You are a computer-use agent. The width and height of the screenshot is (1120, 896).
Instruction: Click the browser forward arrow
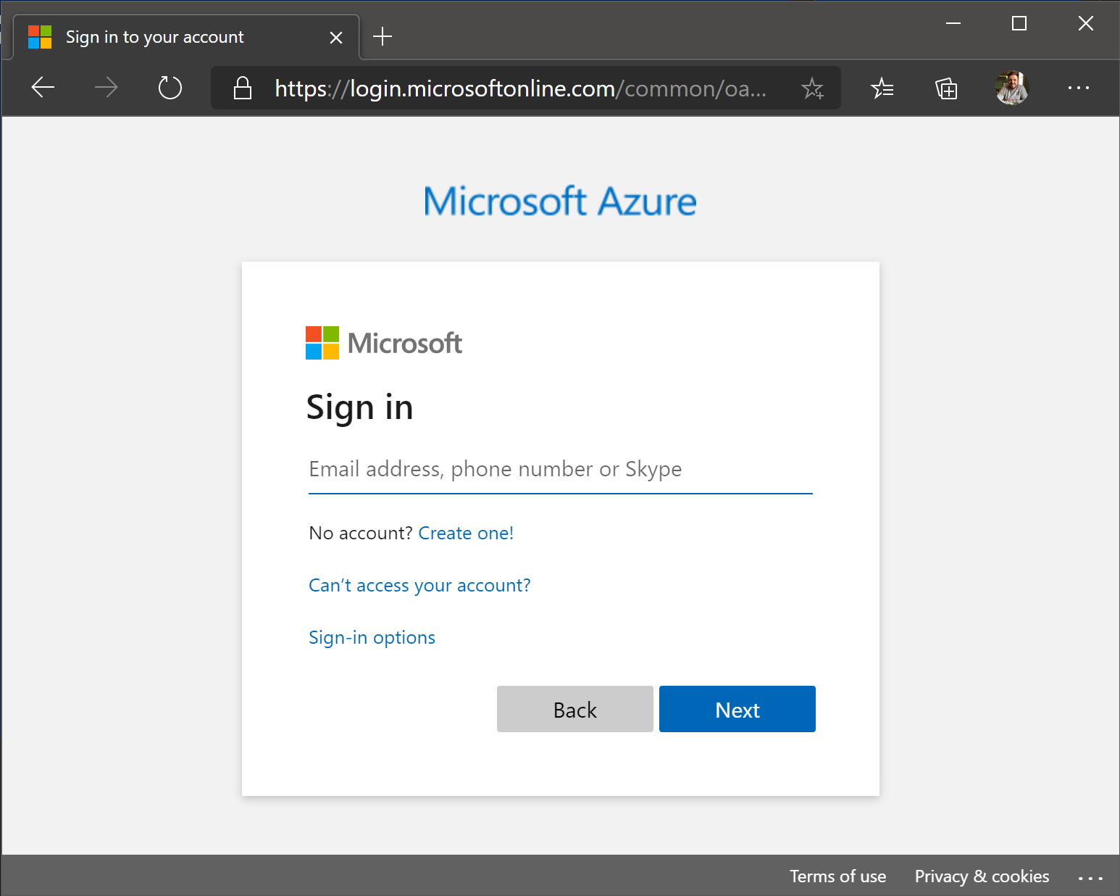(106, 88)
